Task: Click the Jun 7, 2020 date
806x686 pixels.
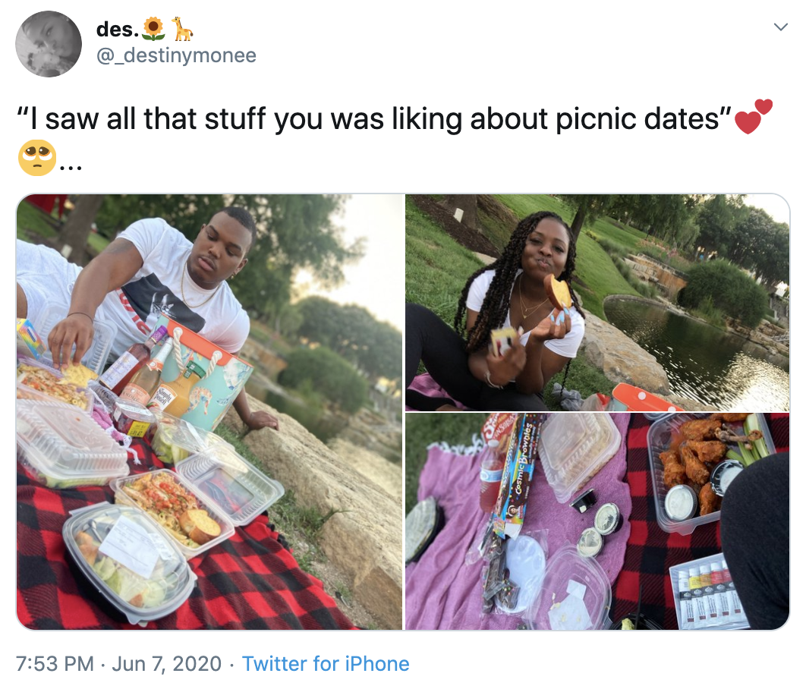Action: coord(166,663)
